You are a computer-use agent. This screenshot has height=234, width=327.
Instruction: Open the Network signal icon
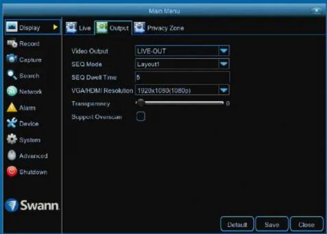point(12,91)
